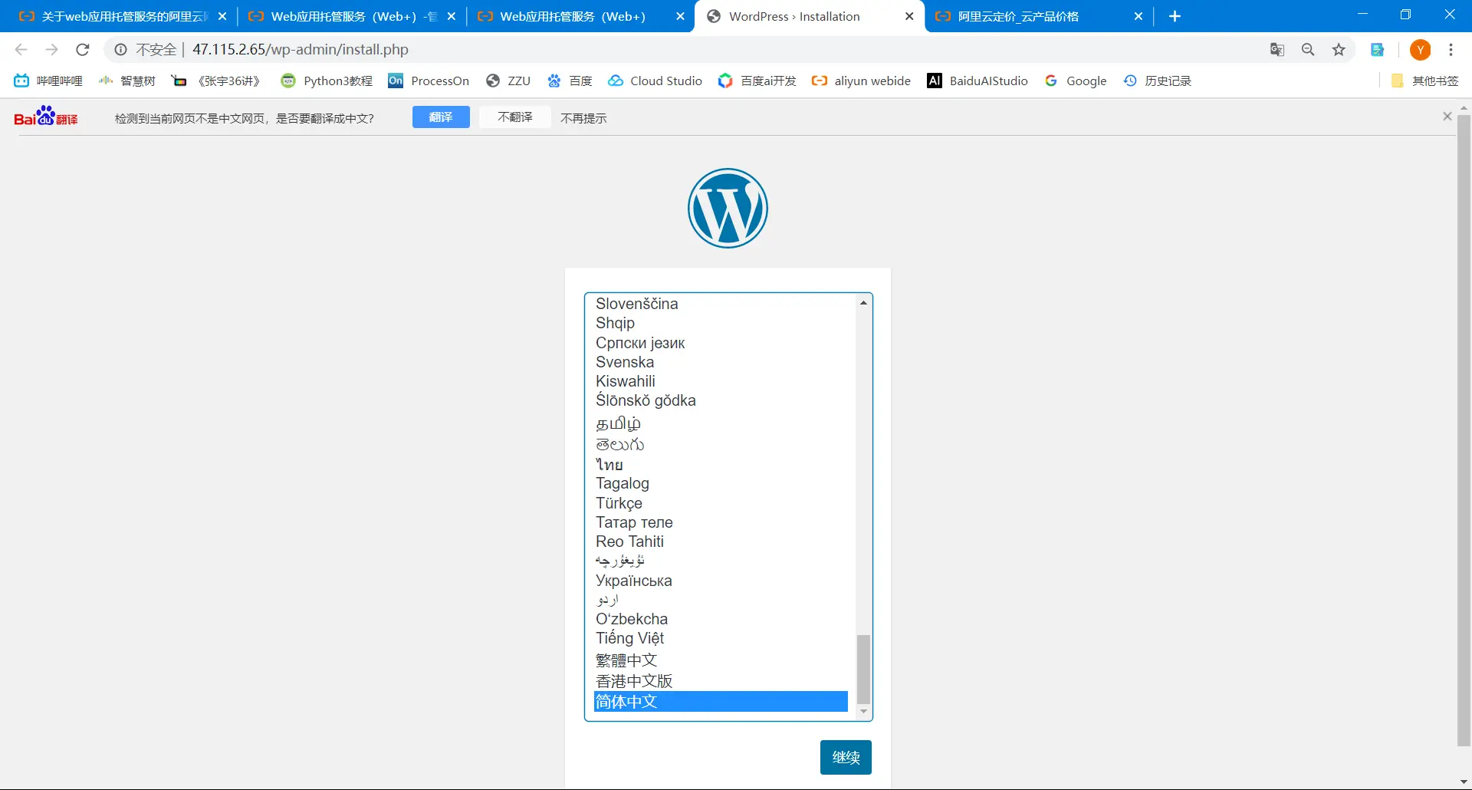Expand the 其他书签 bookmarks folder
Screen dimensions: 1472x790
[1424, 81]
